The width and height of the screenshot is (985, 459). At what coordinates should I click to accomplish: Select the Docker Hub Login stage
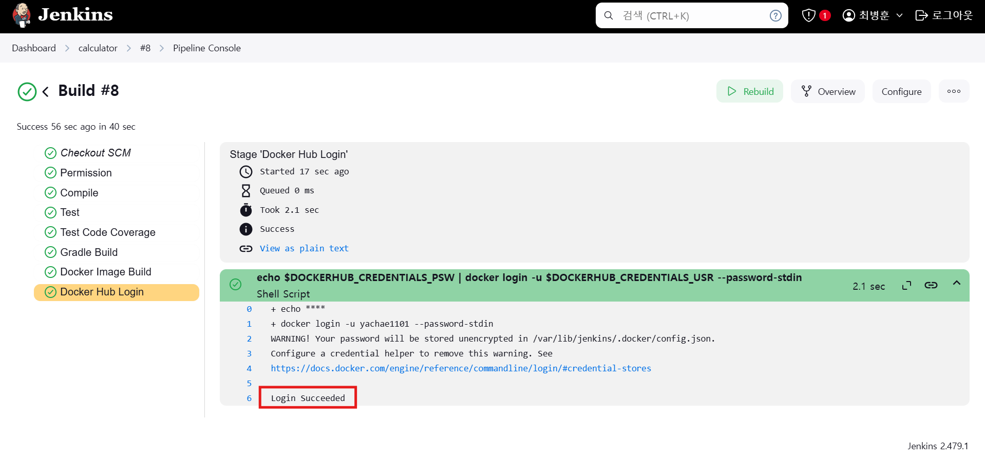pyautogui.click(x=116, y=292)
